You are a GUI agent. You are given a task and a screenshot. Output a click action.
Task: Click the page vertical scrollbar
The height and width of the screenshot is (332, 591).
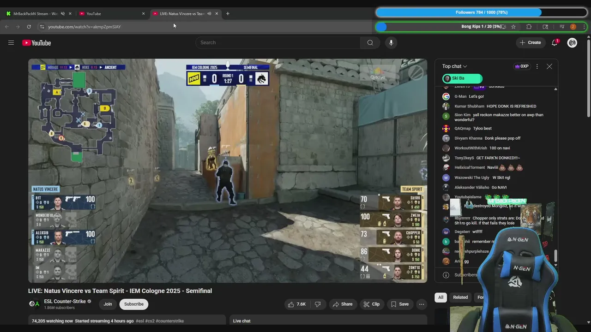click(x=588, y=78)
